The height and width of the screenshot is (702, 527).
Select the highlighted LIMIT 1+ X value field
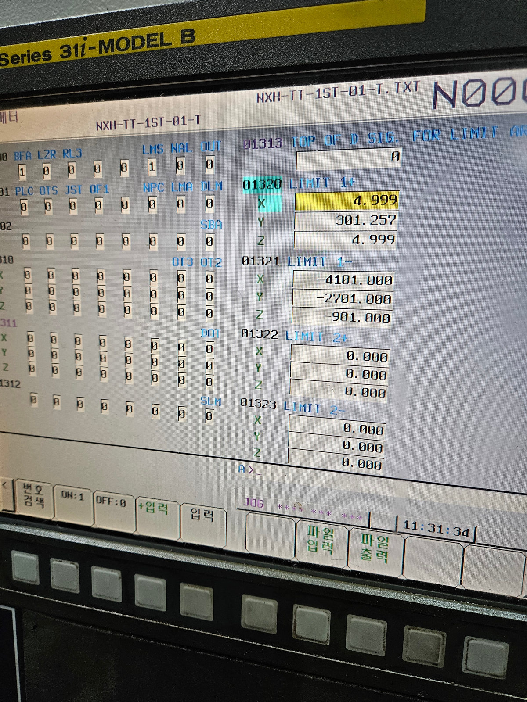click(x=347, y=201)
